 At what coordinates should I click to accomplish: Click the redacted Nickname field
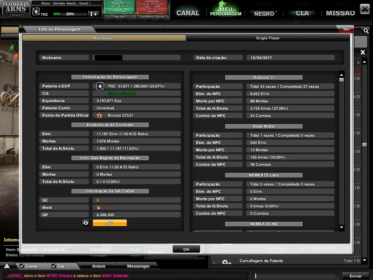[x=137, y=58]
